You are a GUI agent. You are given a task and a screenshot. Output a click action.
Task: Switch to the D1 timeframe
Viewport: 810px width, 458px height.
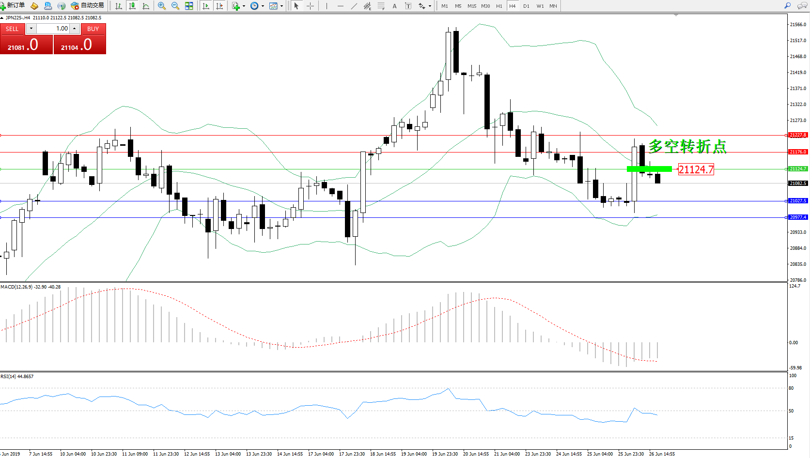tap(526, 6)
